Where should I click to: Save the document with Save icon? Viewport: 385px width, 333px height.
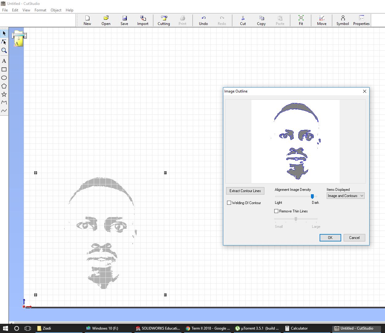[124, 20]
